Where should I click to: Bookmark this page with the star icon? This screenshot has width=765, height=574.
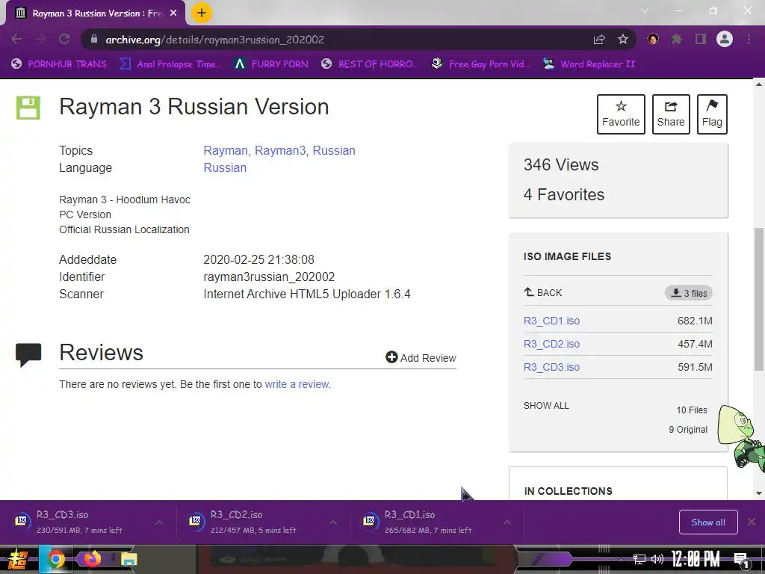(623, 40)
